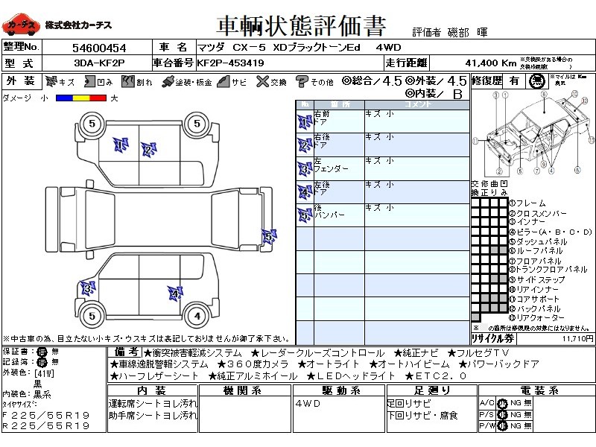This screenshot has width=596, height=447.
Task: Click the red damage scale swatch
Action: pos(98,98)
